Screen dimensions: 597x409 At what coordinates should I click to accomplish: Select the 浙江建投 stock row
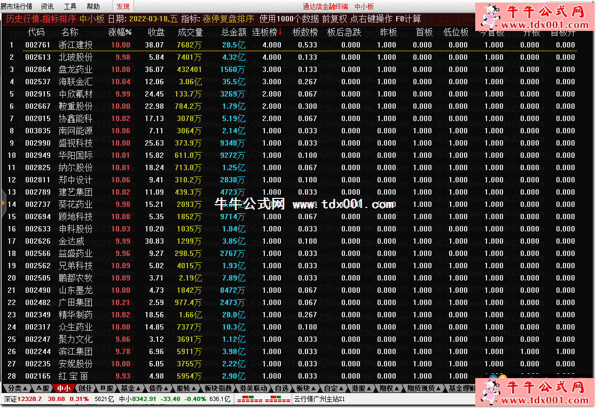75,45
